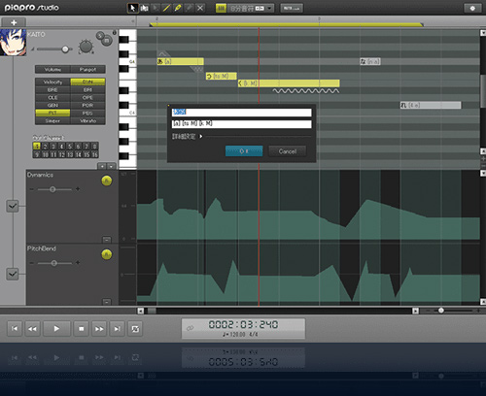Select the BRE parameter button
486x396 pixels.
tap(52, 89)
